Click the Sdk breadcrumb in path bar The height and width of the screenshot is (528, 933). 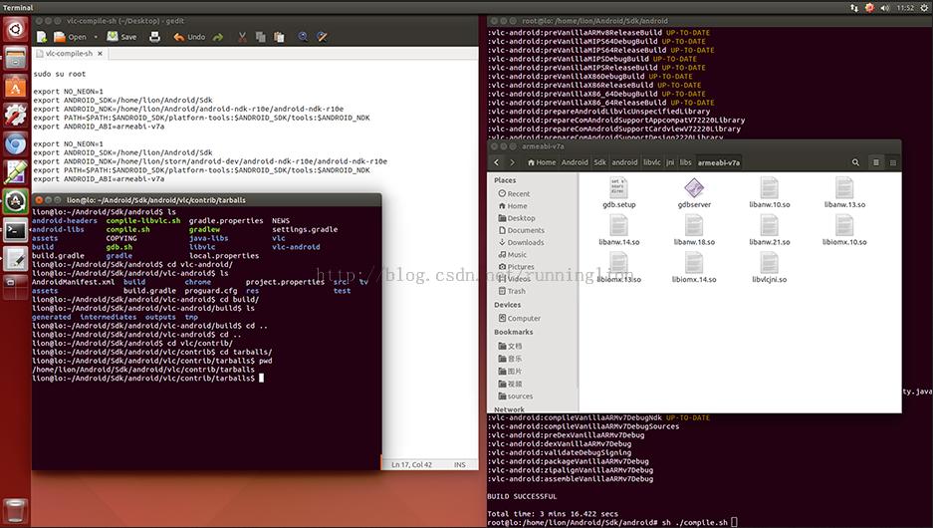click(599, 162)
